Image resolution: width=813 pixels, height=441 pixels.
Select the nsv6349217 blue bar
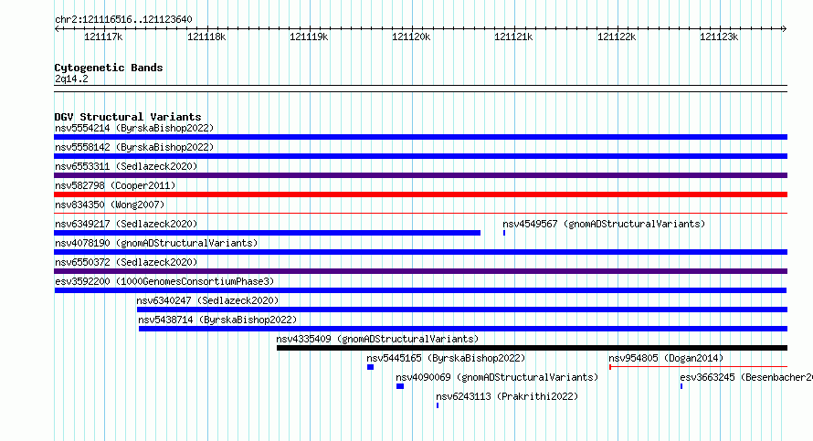click(267, 233)
